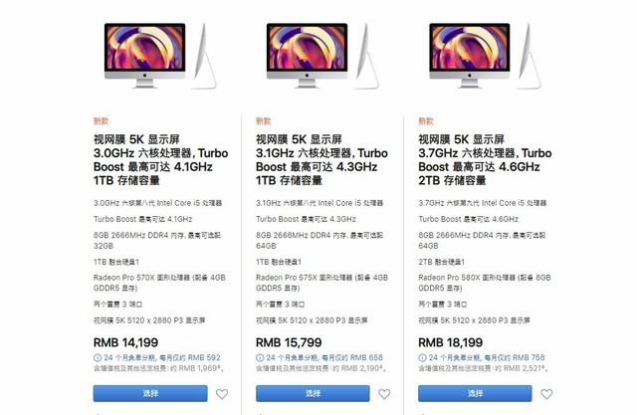The width and height of the screenshot is (637, 415).
Task: Click the RMB 14,199 price text
Action: 126,342
